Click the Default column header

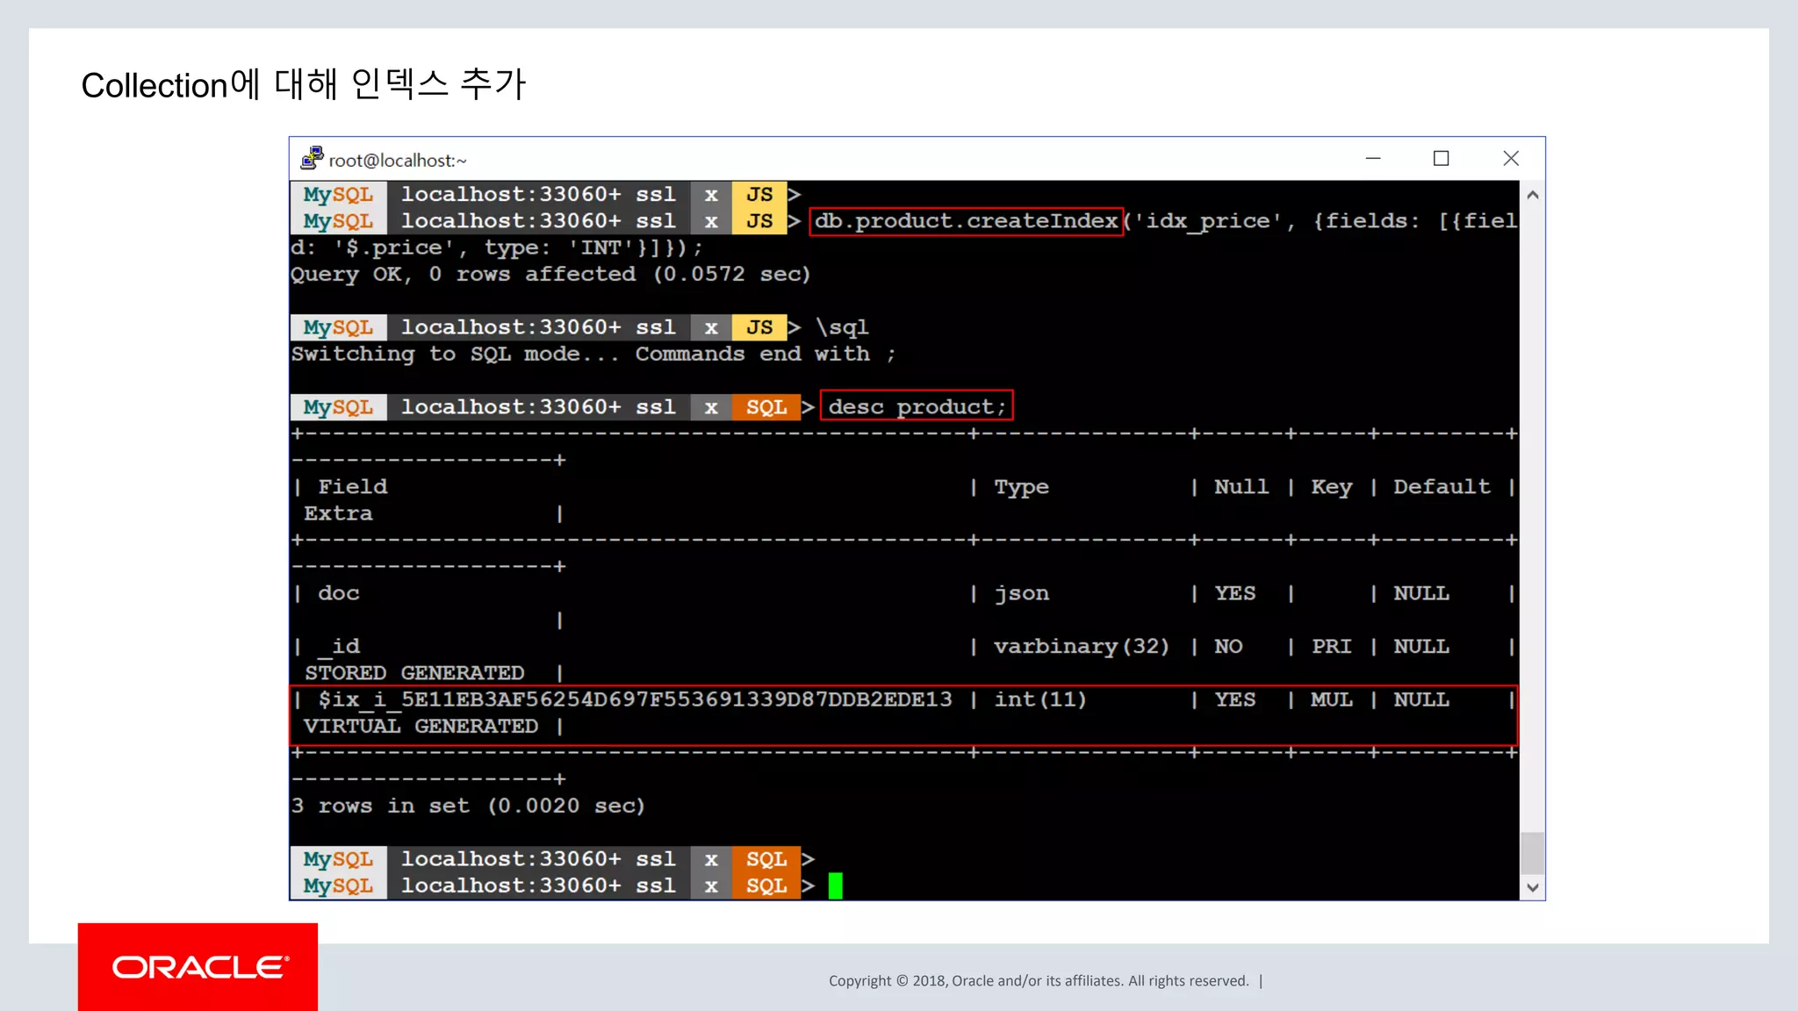point(1442,487)
